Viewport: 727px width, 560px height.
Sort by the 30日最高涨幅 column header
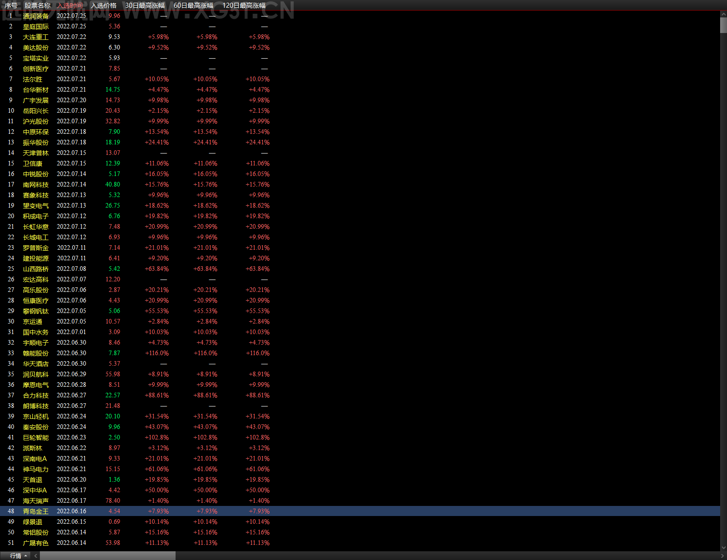click(x=145, y=5)
